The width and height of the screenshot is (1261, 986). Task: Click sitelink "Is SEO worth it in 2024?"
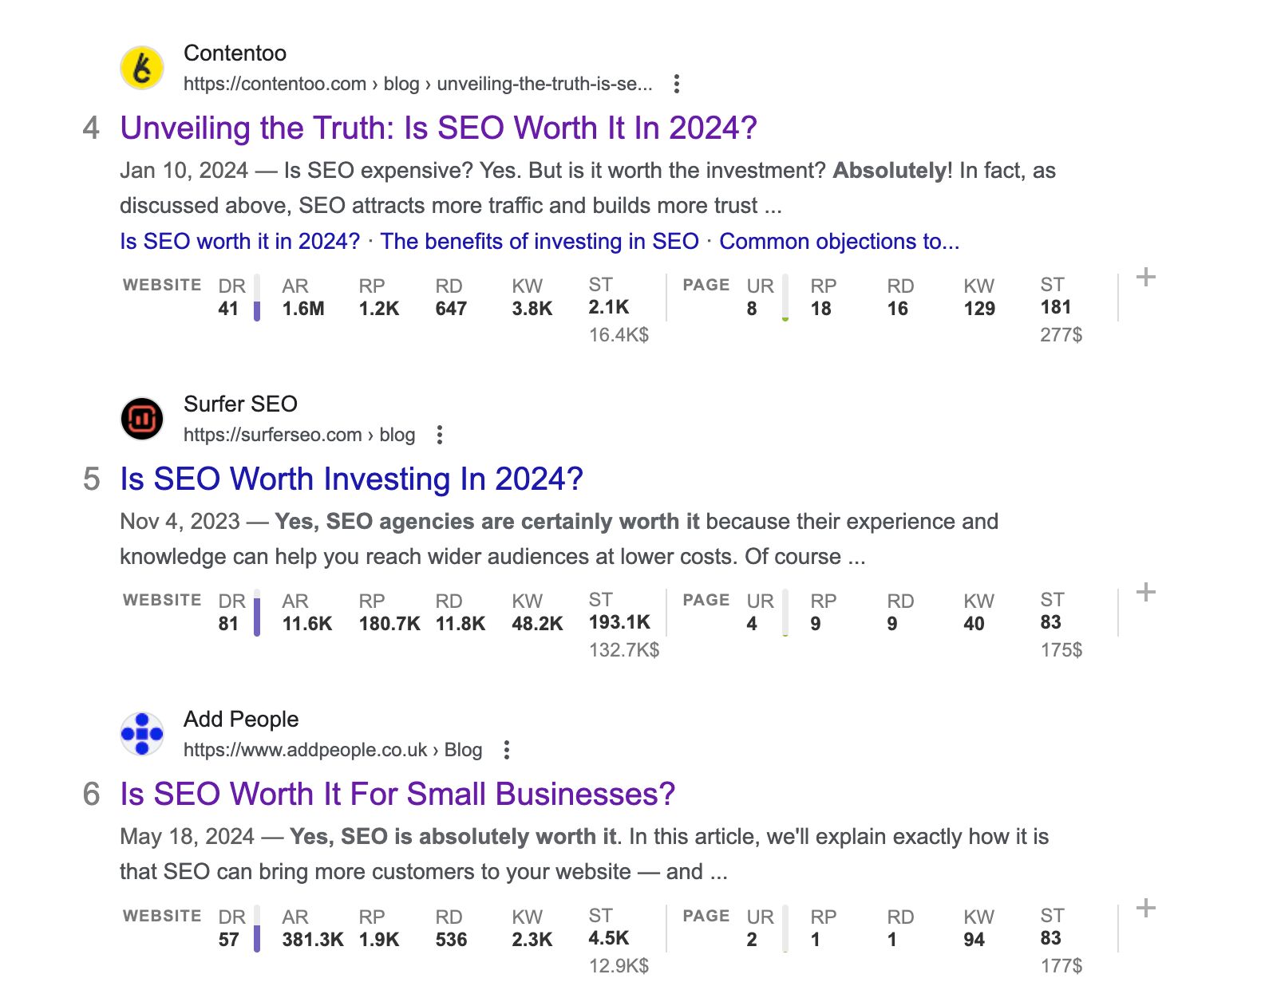pos(239,241)
